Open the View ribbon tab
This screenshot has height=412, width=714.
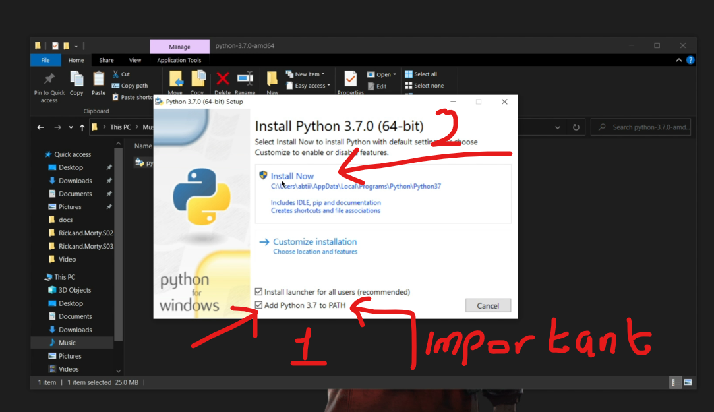click(x=134, y=60)
